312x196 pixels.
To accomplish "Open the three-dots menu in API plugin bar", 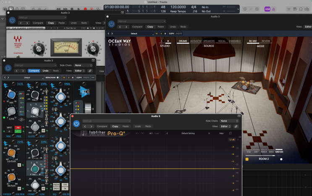I will 93,77.
